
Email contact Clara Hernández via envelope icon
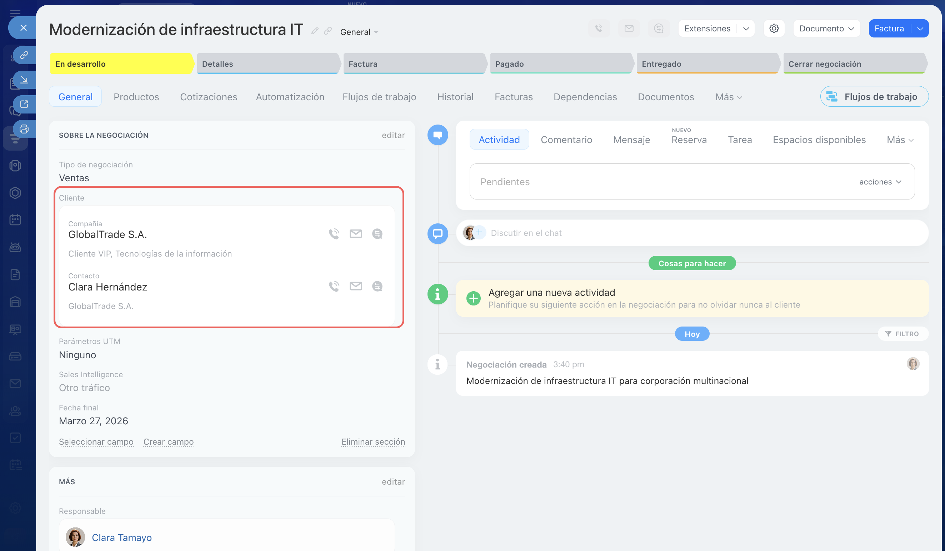[x=355, y=286]
